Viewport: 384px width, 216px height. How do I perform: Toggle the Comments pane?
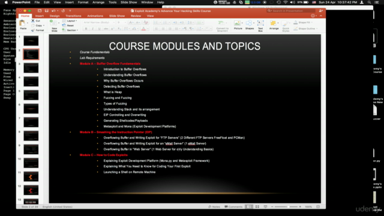tap(233, 206)
